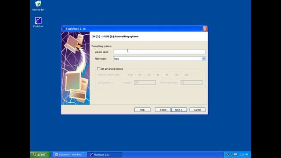The image size is (281, 158).
Task: Toggle the 4K cluster size checkbox
Action: point(155,75)
